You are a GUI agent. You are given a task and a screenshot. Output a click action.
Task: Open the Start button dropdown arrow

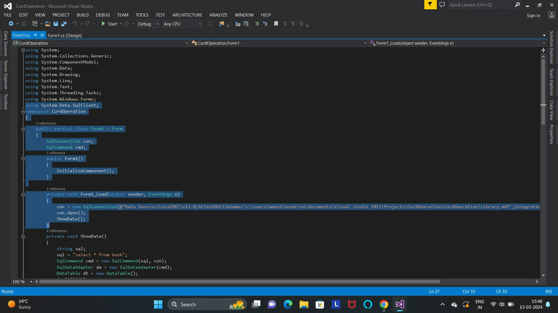tap(120, 24)
